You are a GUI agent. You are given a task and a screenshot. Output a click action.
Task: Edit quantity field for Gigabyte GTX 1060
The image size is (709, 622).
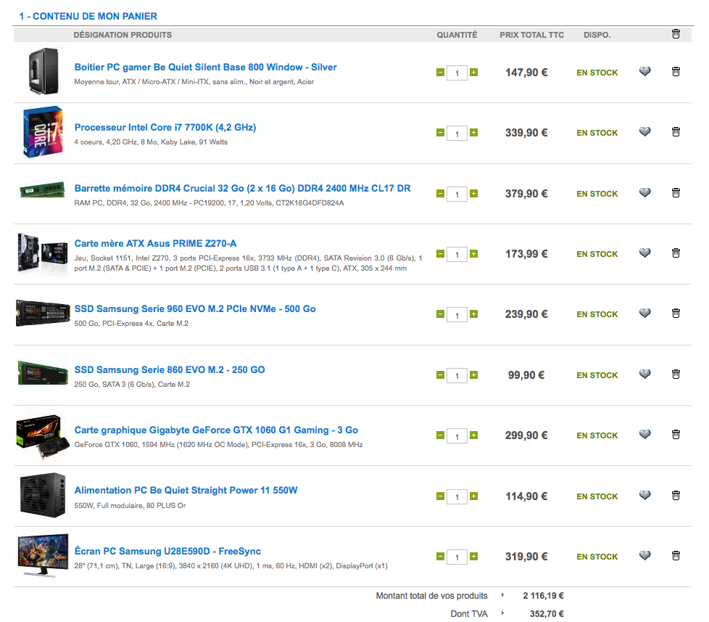pyautogui.click(x=457, y=436)
